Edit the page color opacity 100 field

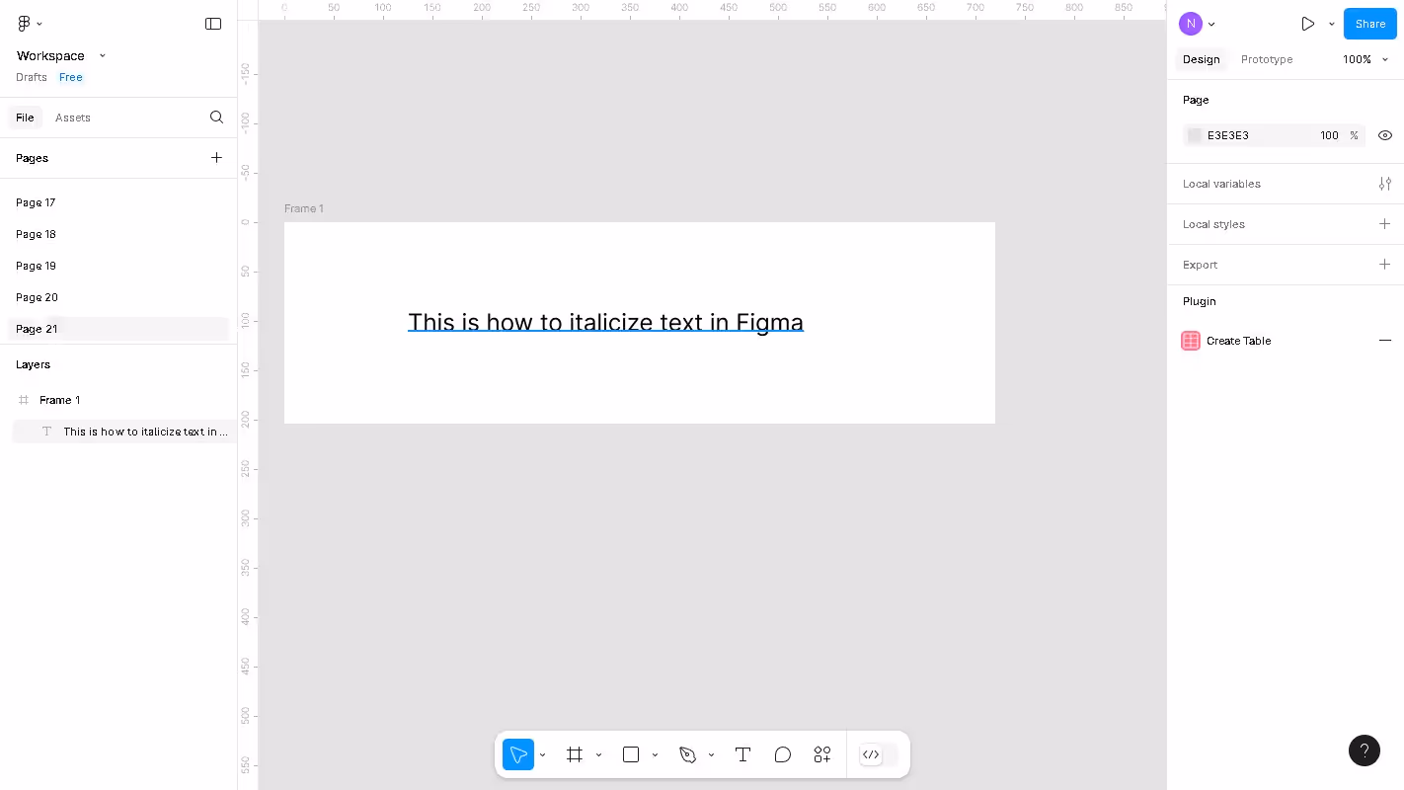tap(1329, 135)
